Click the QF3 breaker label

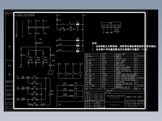pyautogui.click(x=45, y=57)
